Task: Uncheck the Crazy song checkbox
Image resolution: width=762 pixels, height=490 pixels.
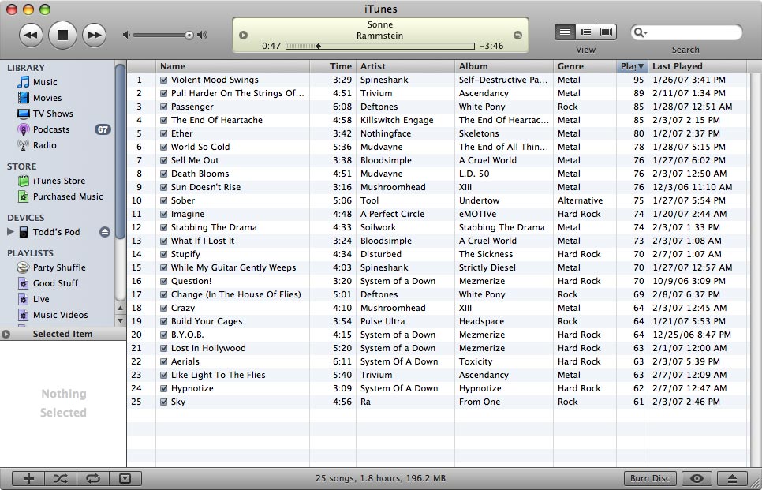Action: (x=164, y=308)
